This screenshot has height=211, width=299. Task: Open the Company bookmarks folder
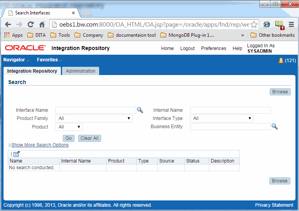point(89,35)
